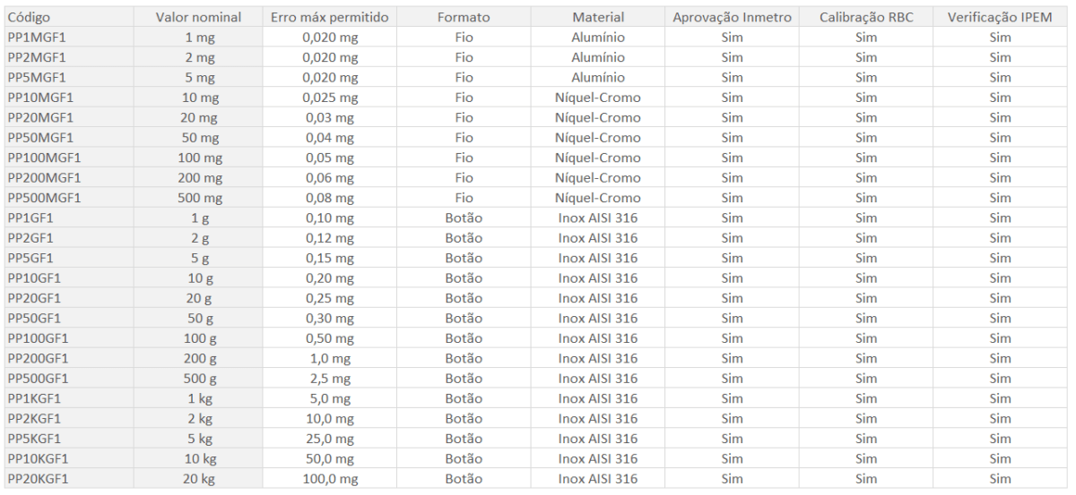Select the Aprovação Inmetro header
This screenshot has height=495, width=1076.
tap(732, 17)
